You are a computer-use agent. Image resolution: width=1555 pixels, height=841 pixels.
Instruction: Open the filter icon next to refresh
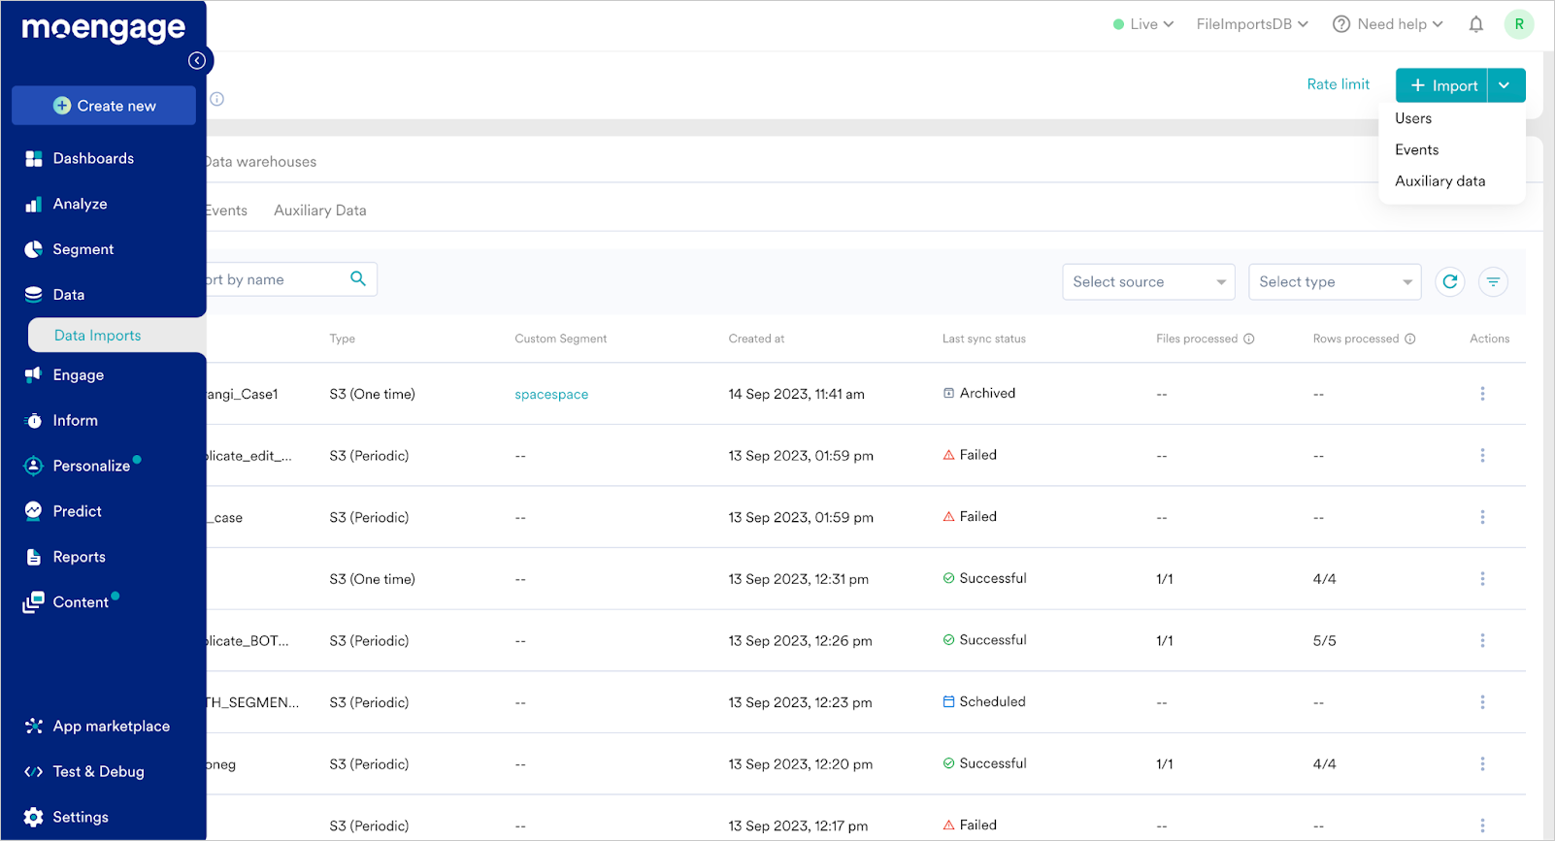[1493, 281]
